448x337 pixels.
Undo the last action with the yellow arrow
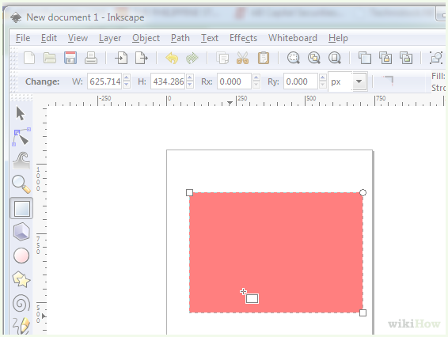[172, 58]
